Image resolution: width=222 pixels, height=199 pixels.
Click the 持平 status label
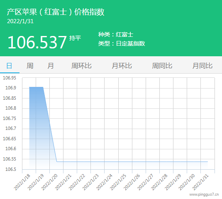click(x=75, y=38)
